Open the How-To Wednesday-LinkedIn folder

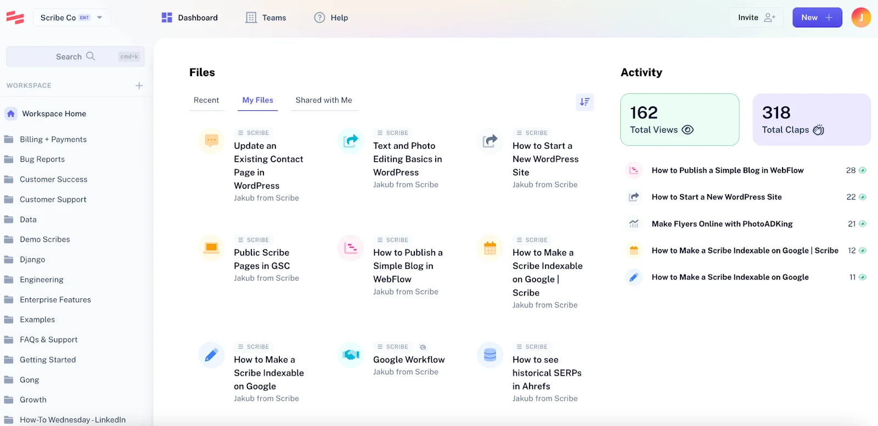click(x=72, y=419)
